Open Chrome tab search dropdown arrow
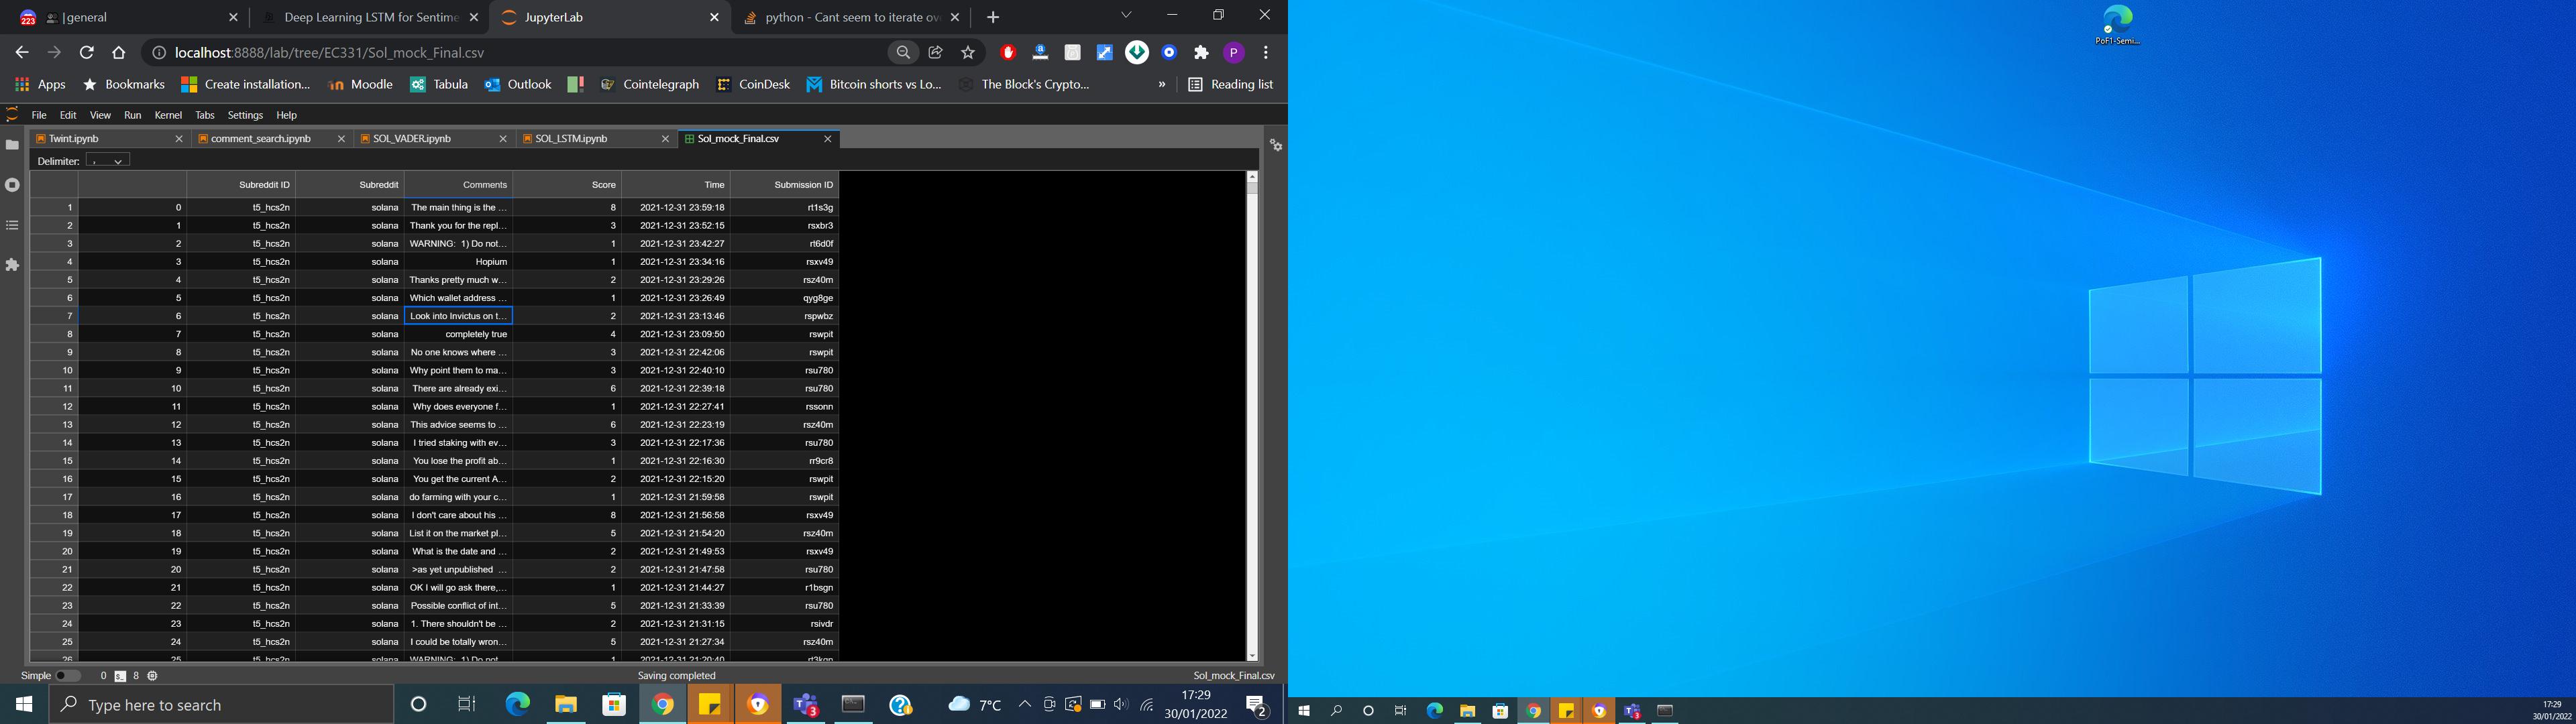Viewport: 2576px width, 724px height. coord(1126,15)
